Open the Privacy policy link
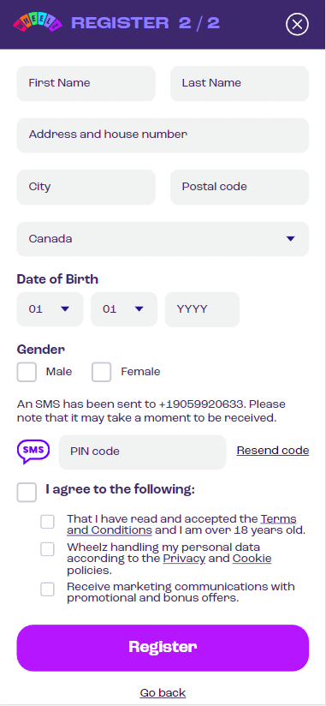 pos(184,559)
